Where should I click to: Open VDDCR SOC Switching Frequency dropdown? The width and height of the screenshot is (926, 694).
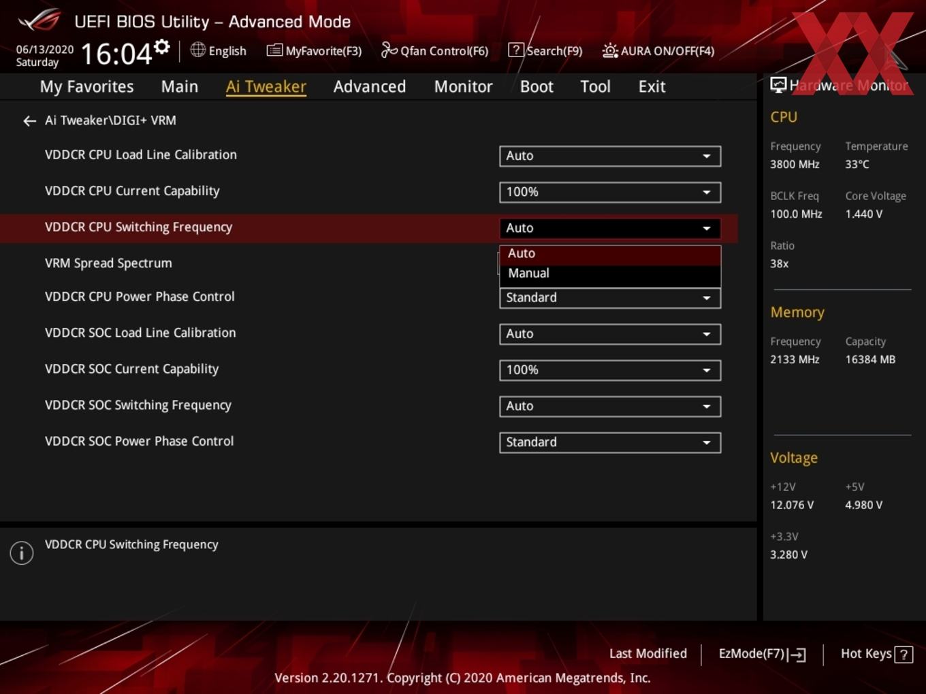[610, 406]
